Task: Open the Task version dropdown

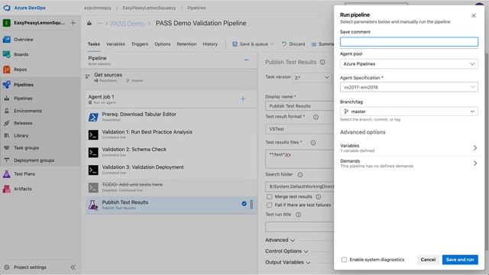Action: click(313, 77)
